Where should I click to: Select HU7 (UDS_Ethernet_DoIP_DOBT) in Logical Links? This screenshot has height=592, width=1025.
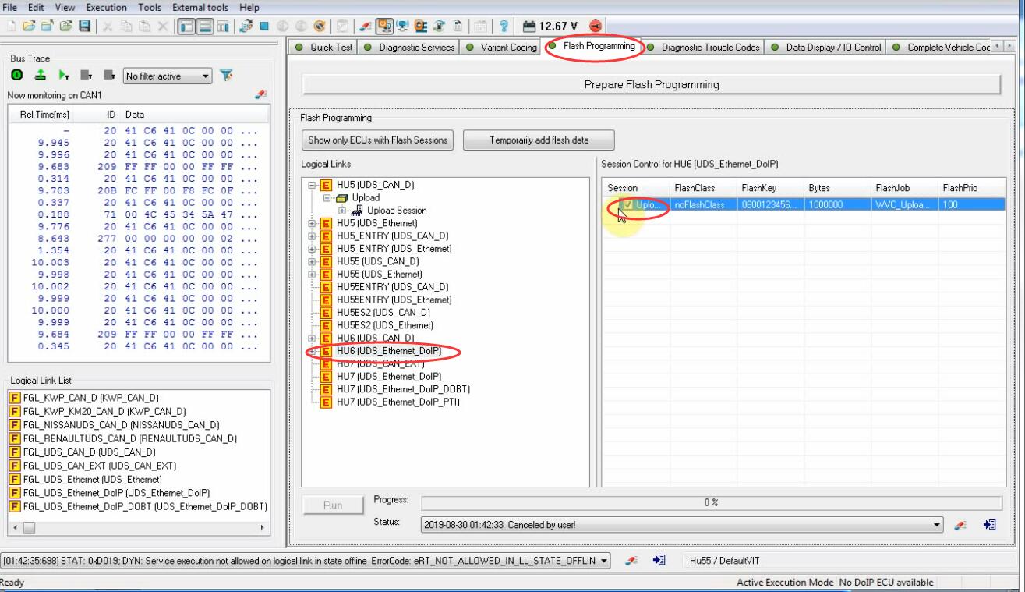[403, 389]
